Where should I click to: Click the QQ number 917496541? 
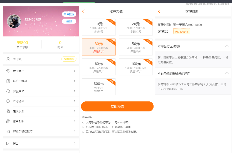(x=182, y=32)
